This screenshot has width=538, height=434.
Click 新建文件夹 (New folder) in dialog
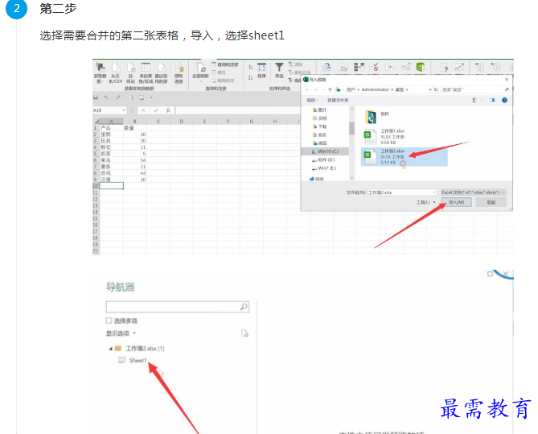pyautogui.click(x=338, y=101)
